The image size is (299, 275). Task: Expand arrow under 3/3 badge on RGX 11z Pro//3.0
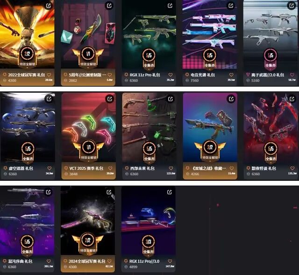point(149,255)
